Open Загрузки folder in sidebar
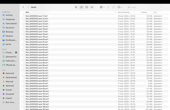This screenshot has width=170, height=110. coord(10,28)
